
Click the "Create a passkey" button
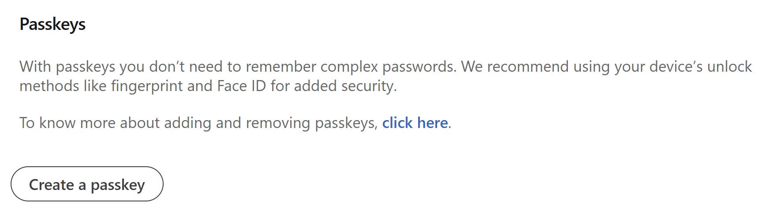pos(87,184)
